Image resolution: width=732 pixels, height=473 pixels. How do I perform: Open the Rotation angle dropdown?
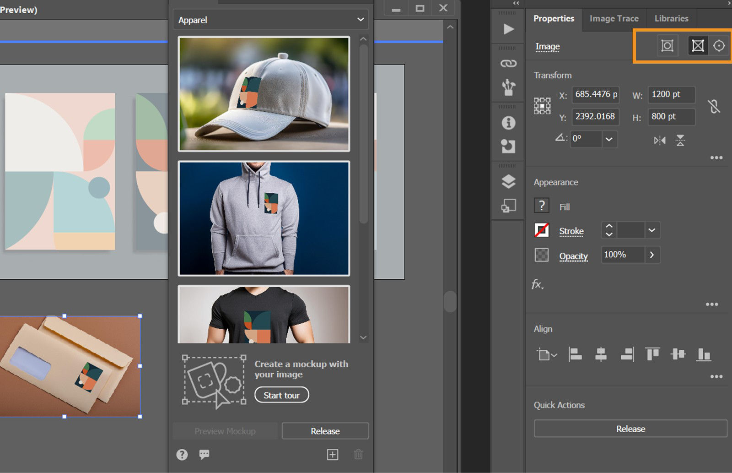click(x=609, y=140)
